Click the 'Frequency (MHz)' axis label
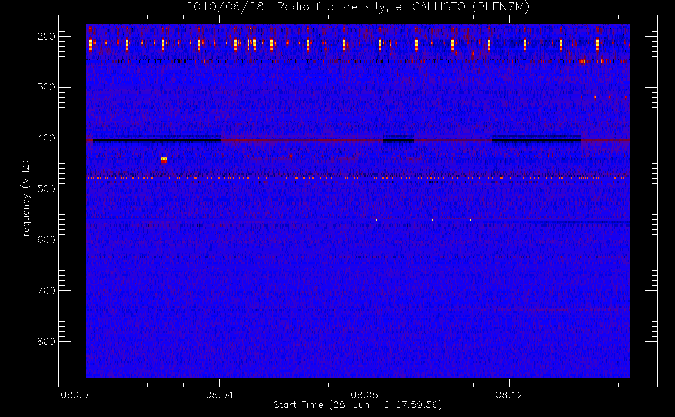Image resolution: width=675 pixels, height=417 pixels. (x=26, y=201)
